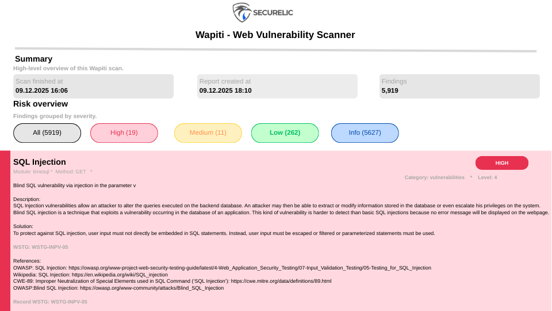Click the Report created at field

[x=277, y=86]
